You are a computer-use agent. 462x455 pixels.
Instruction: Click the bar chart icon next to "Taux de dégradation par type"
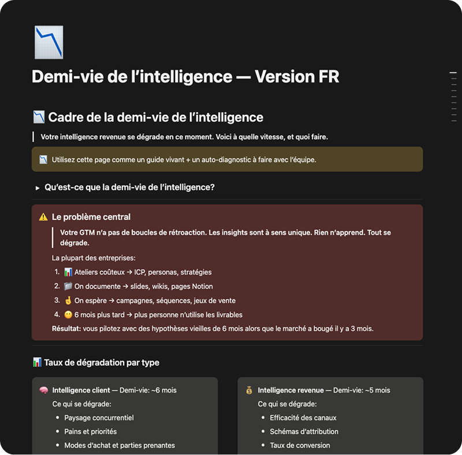pyautogui.click(x=38, y=362)
